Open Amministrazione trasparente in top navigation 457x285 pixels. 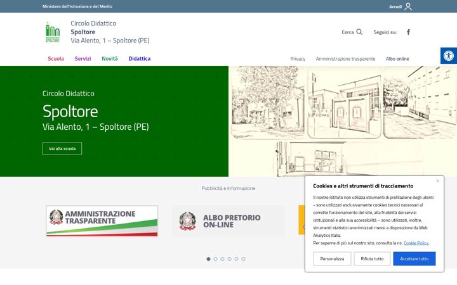[345, 59]
